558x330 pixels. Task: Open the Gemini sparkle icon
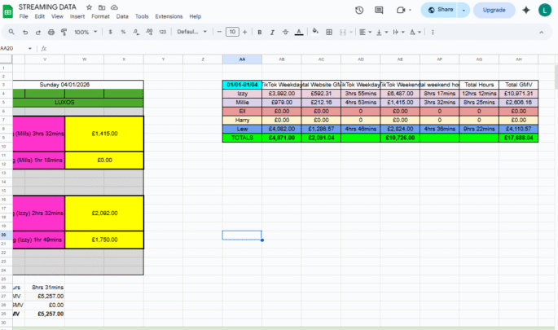tap(525, 10)
